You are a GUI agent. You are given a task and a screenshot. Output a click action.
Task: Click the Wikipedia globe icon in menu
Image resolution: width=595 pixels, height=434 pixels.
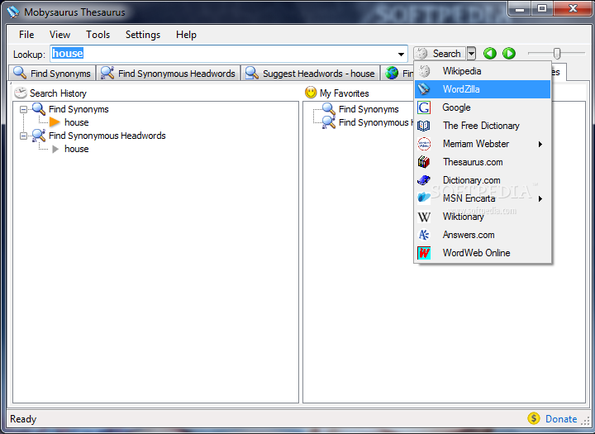coord(424,71)
